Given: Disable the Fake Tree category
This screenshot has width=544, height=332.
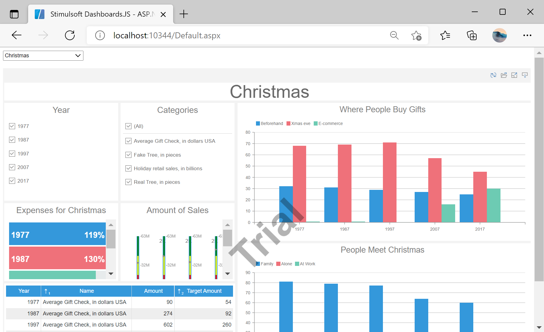Looking at the screenshot, I should click(128, 155).
